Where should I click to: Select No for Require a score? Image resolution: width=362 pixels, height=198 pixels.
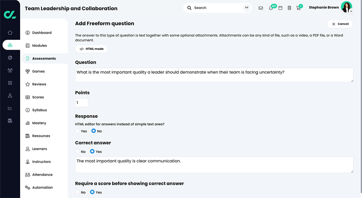point(78,192)
